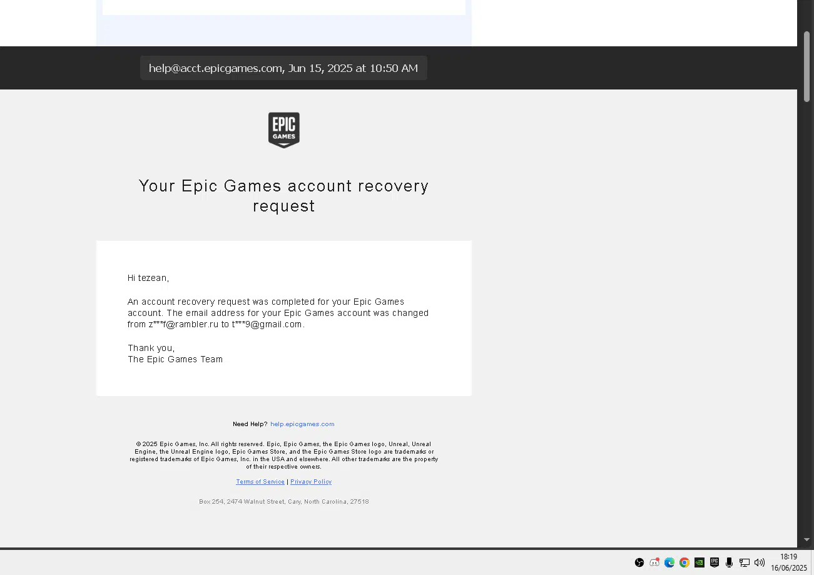Open Epic Games Launcher tray icon

(x=715, y=562)
